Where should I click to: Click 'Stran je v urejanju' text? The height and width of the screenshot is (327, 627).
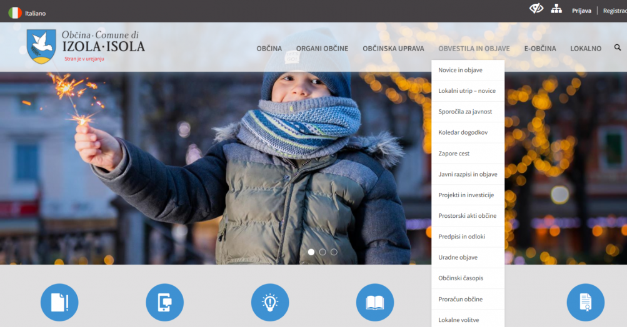(84, 59)
